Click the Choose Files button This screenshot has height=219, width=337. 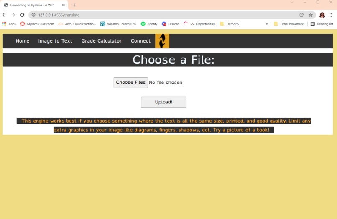pos(131,82)
